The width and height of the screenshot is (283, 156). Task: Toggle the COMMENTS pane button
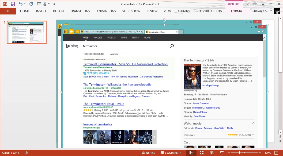pos(171,153)
